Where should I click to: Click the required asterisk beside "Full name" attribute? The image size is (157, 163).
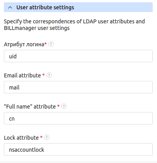pos(58,106)
